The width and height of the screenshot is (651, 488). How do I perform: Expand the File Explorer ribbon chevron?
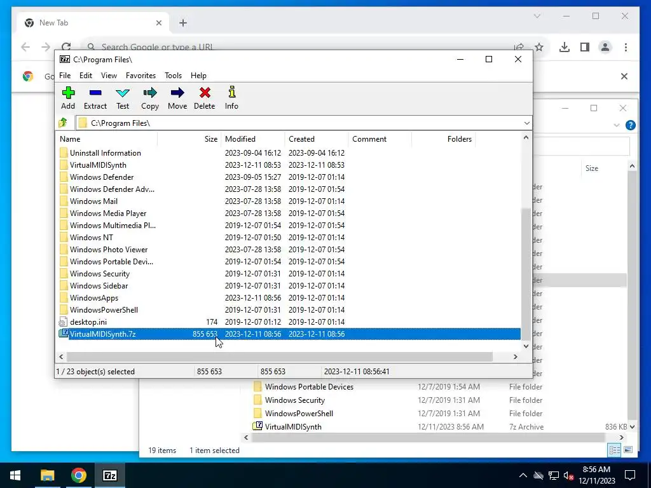point(617,125)
